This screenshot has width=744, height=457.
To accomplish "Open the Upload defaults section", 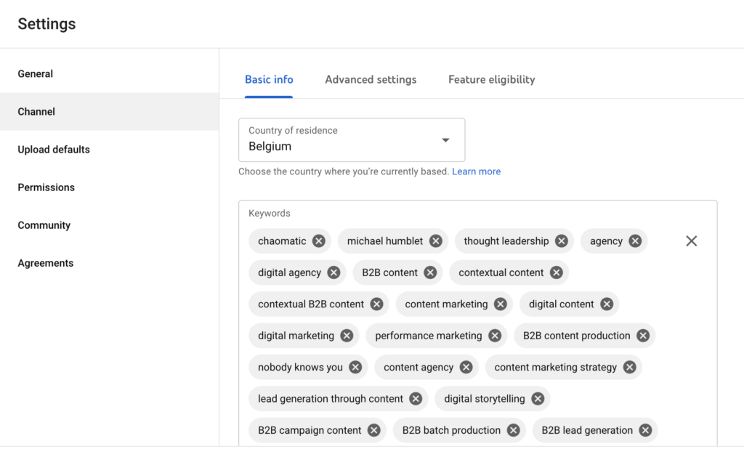I will pos(109,150).
